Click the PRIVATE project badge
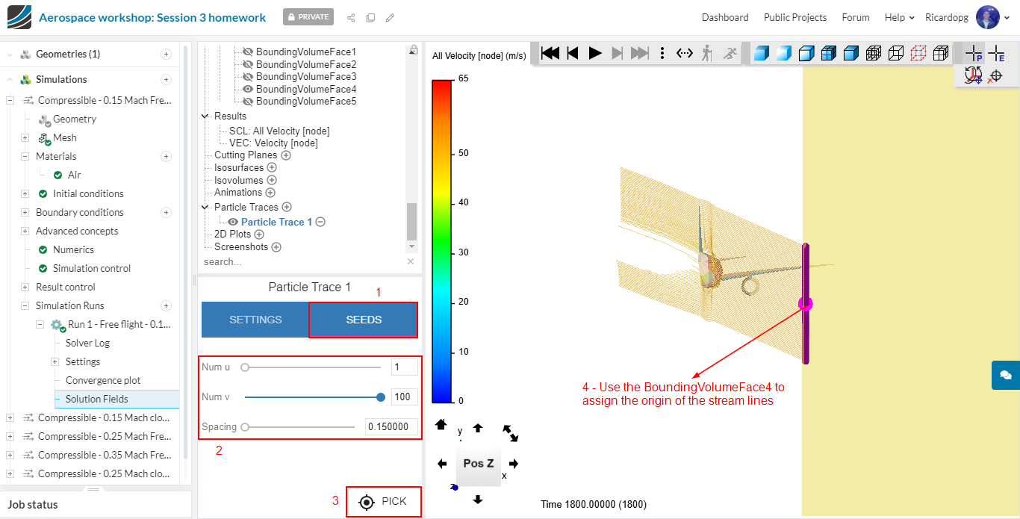This screenshot has height=519, width=1020. coord(308,17)
